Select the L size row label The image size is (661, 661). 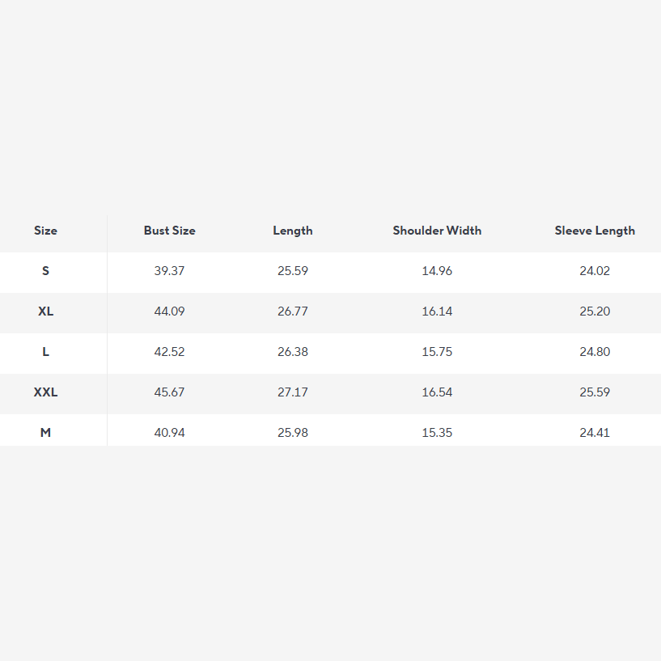click(45, 352)
